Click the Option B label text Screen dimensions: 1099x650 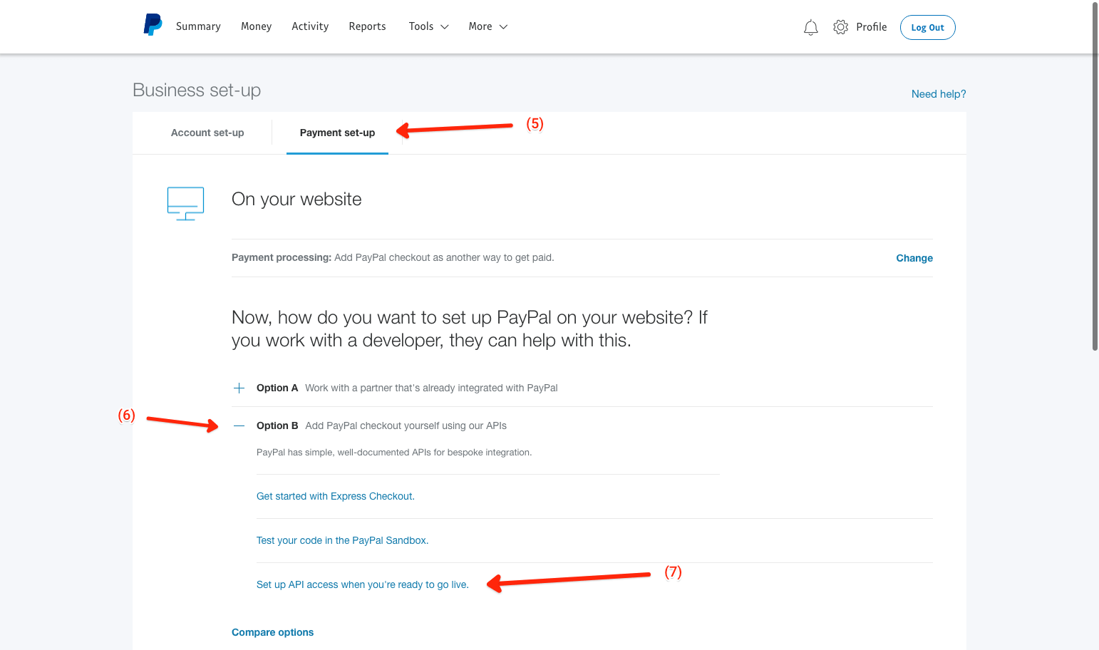(277, 425)
